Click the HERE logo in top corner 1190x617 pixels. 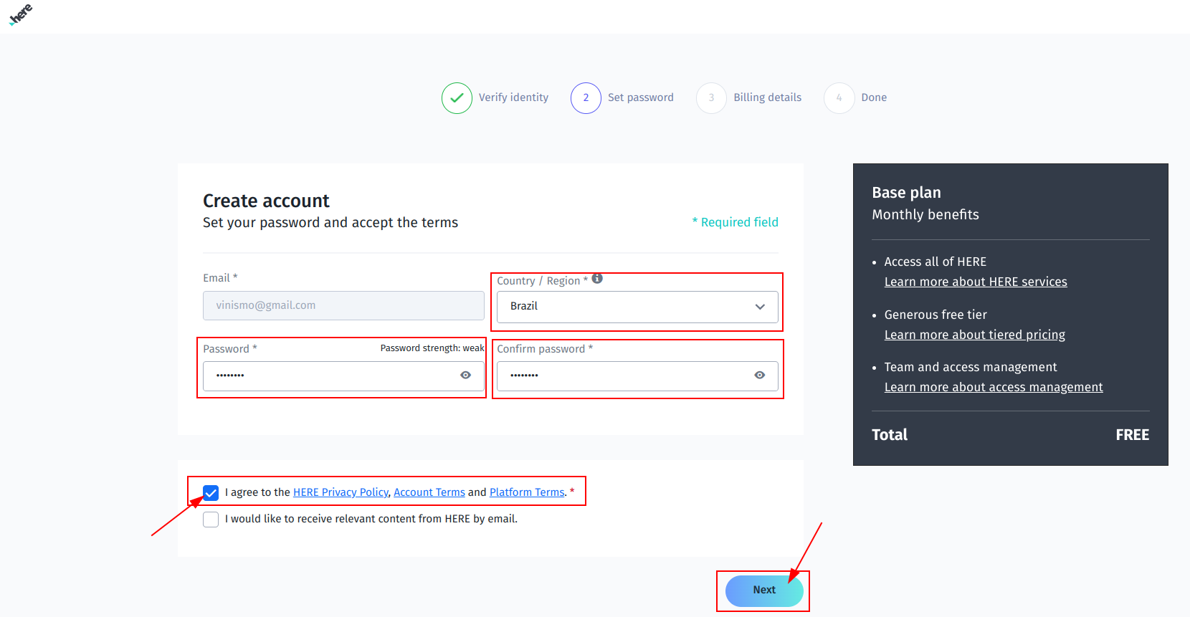[21, 14]
